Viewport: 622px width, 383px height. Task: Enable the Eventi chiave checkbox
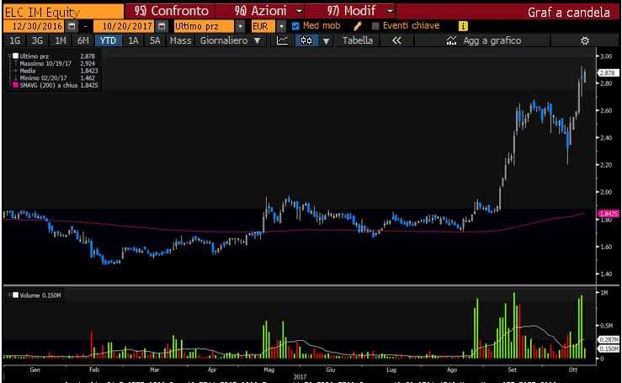tap(375, 26)
